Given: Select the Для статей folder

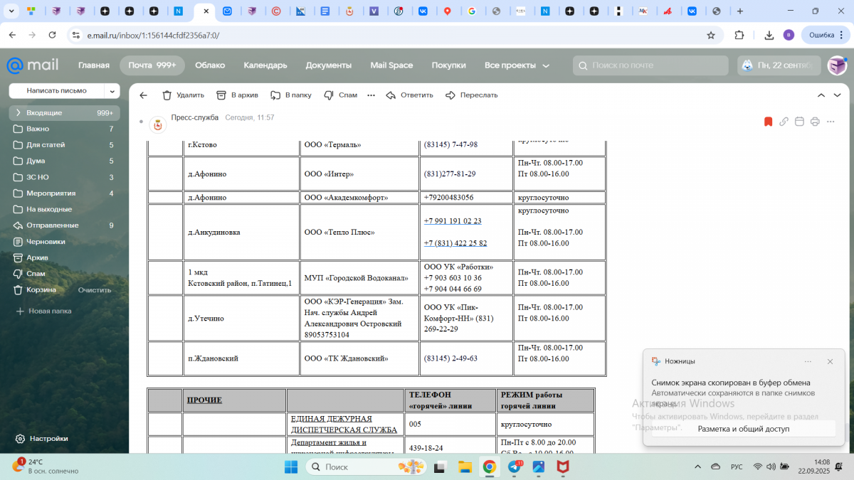Looking at the screenshot, I should pos(64,145).
